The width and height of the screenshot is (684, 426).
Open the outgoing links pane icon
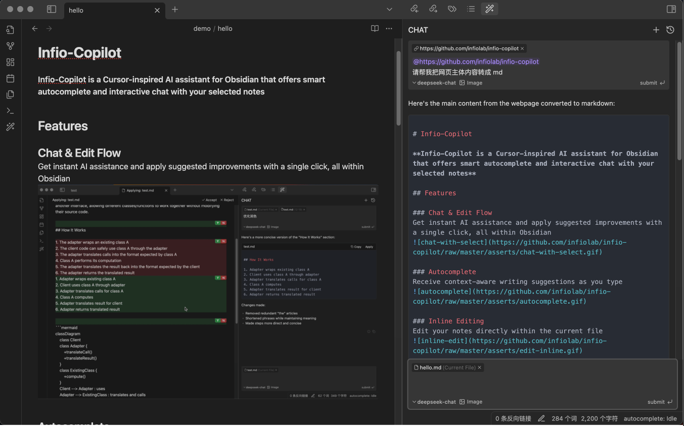[x=433, y=9]
